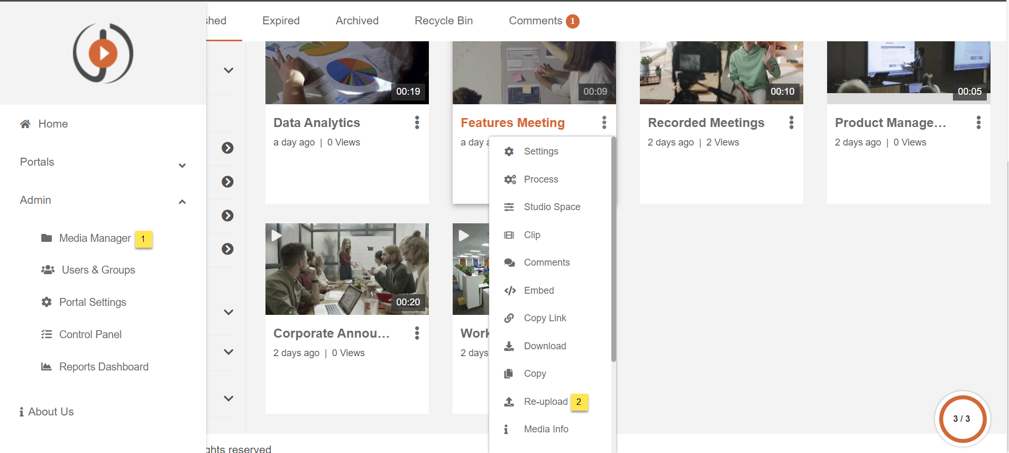1009x453 pixels.
Task: Select the Clip film icon
Action: pos(509,235)
